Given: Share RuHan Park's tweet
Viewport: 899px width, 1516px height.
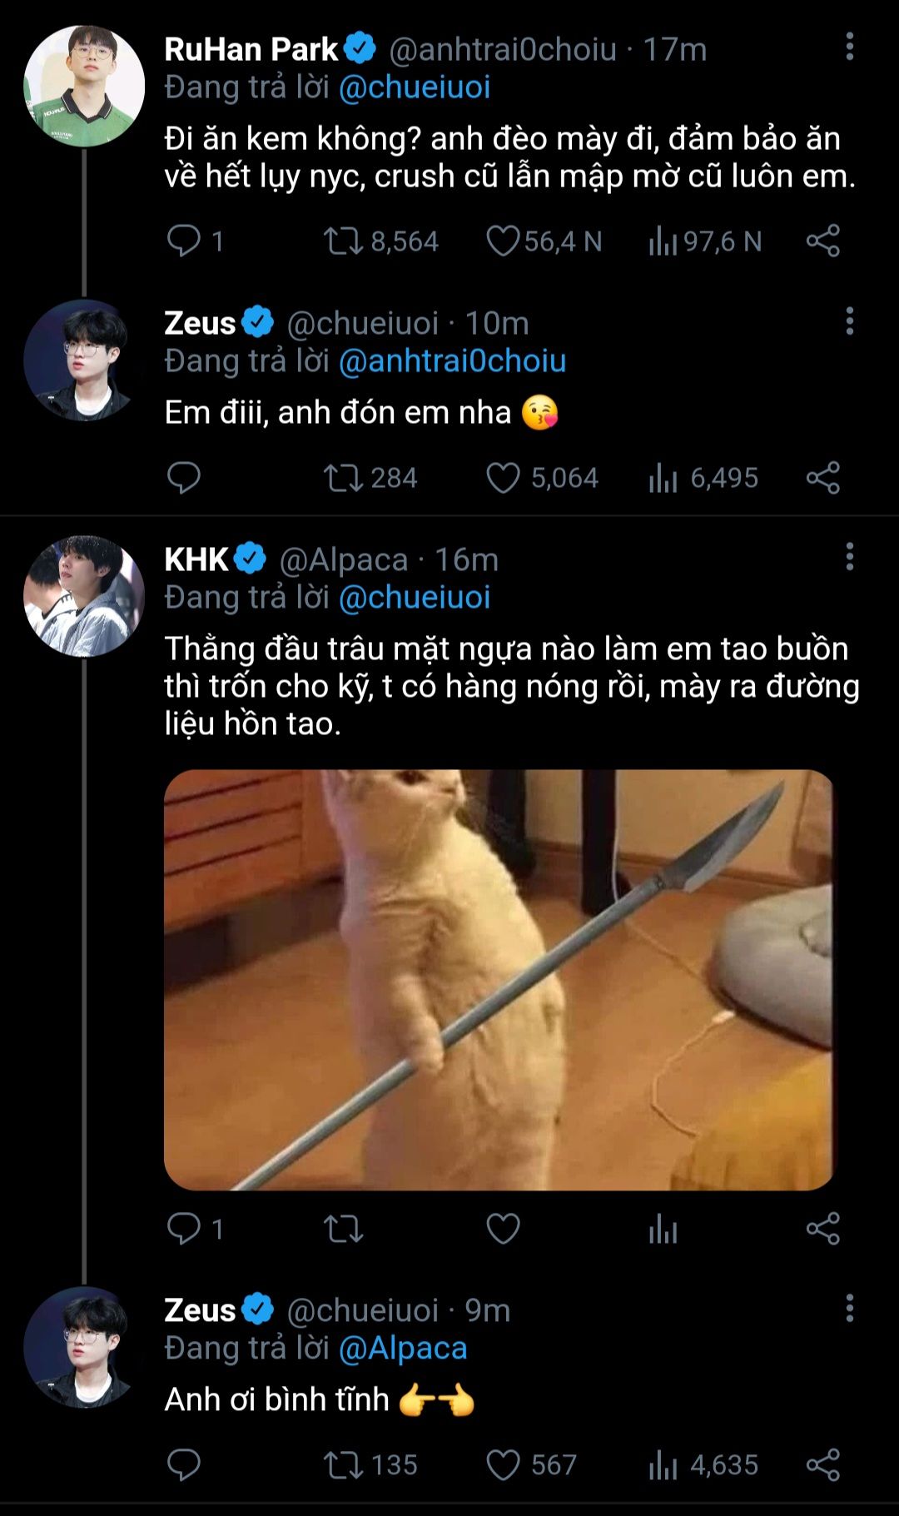Looking at the screenshot, I should click(x=823, y=241).
